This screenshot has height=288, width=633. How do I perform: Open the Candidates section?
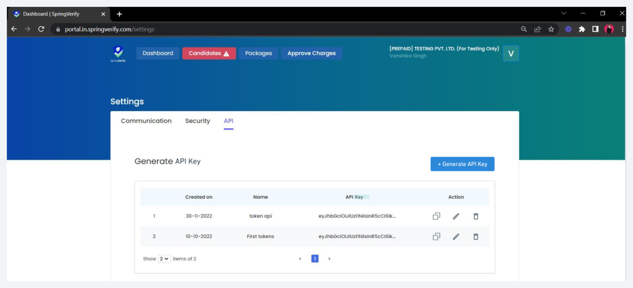coord(209,53)
